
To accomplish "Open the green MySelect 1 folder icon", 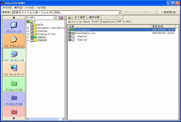I will 14,83.
